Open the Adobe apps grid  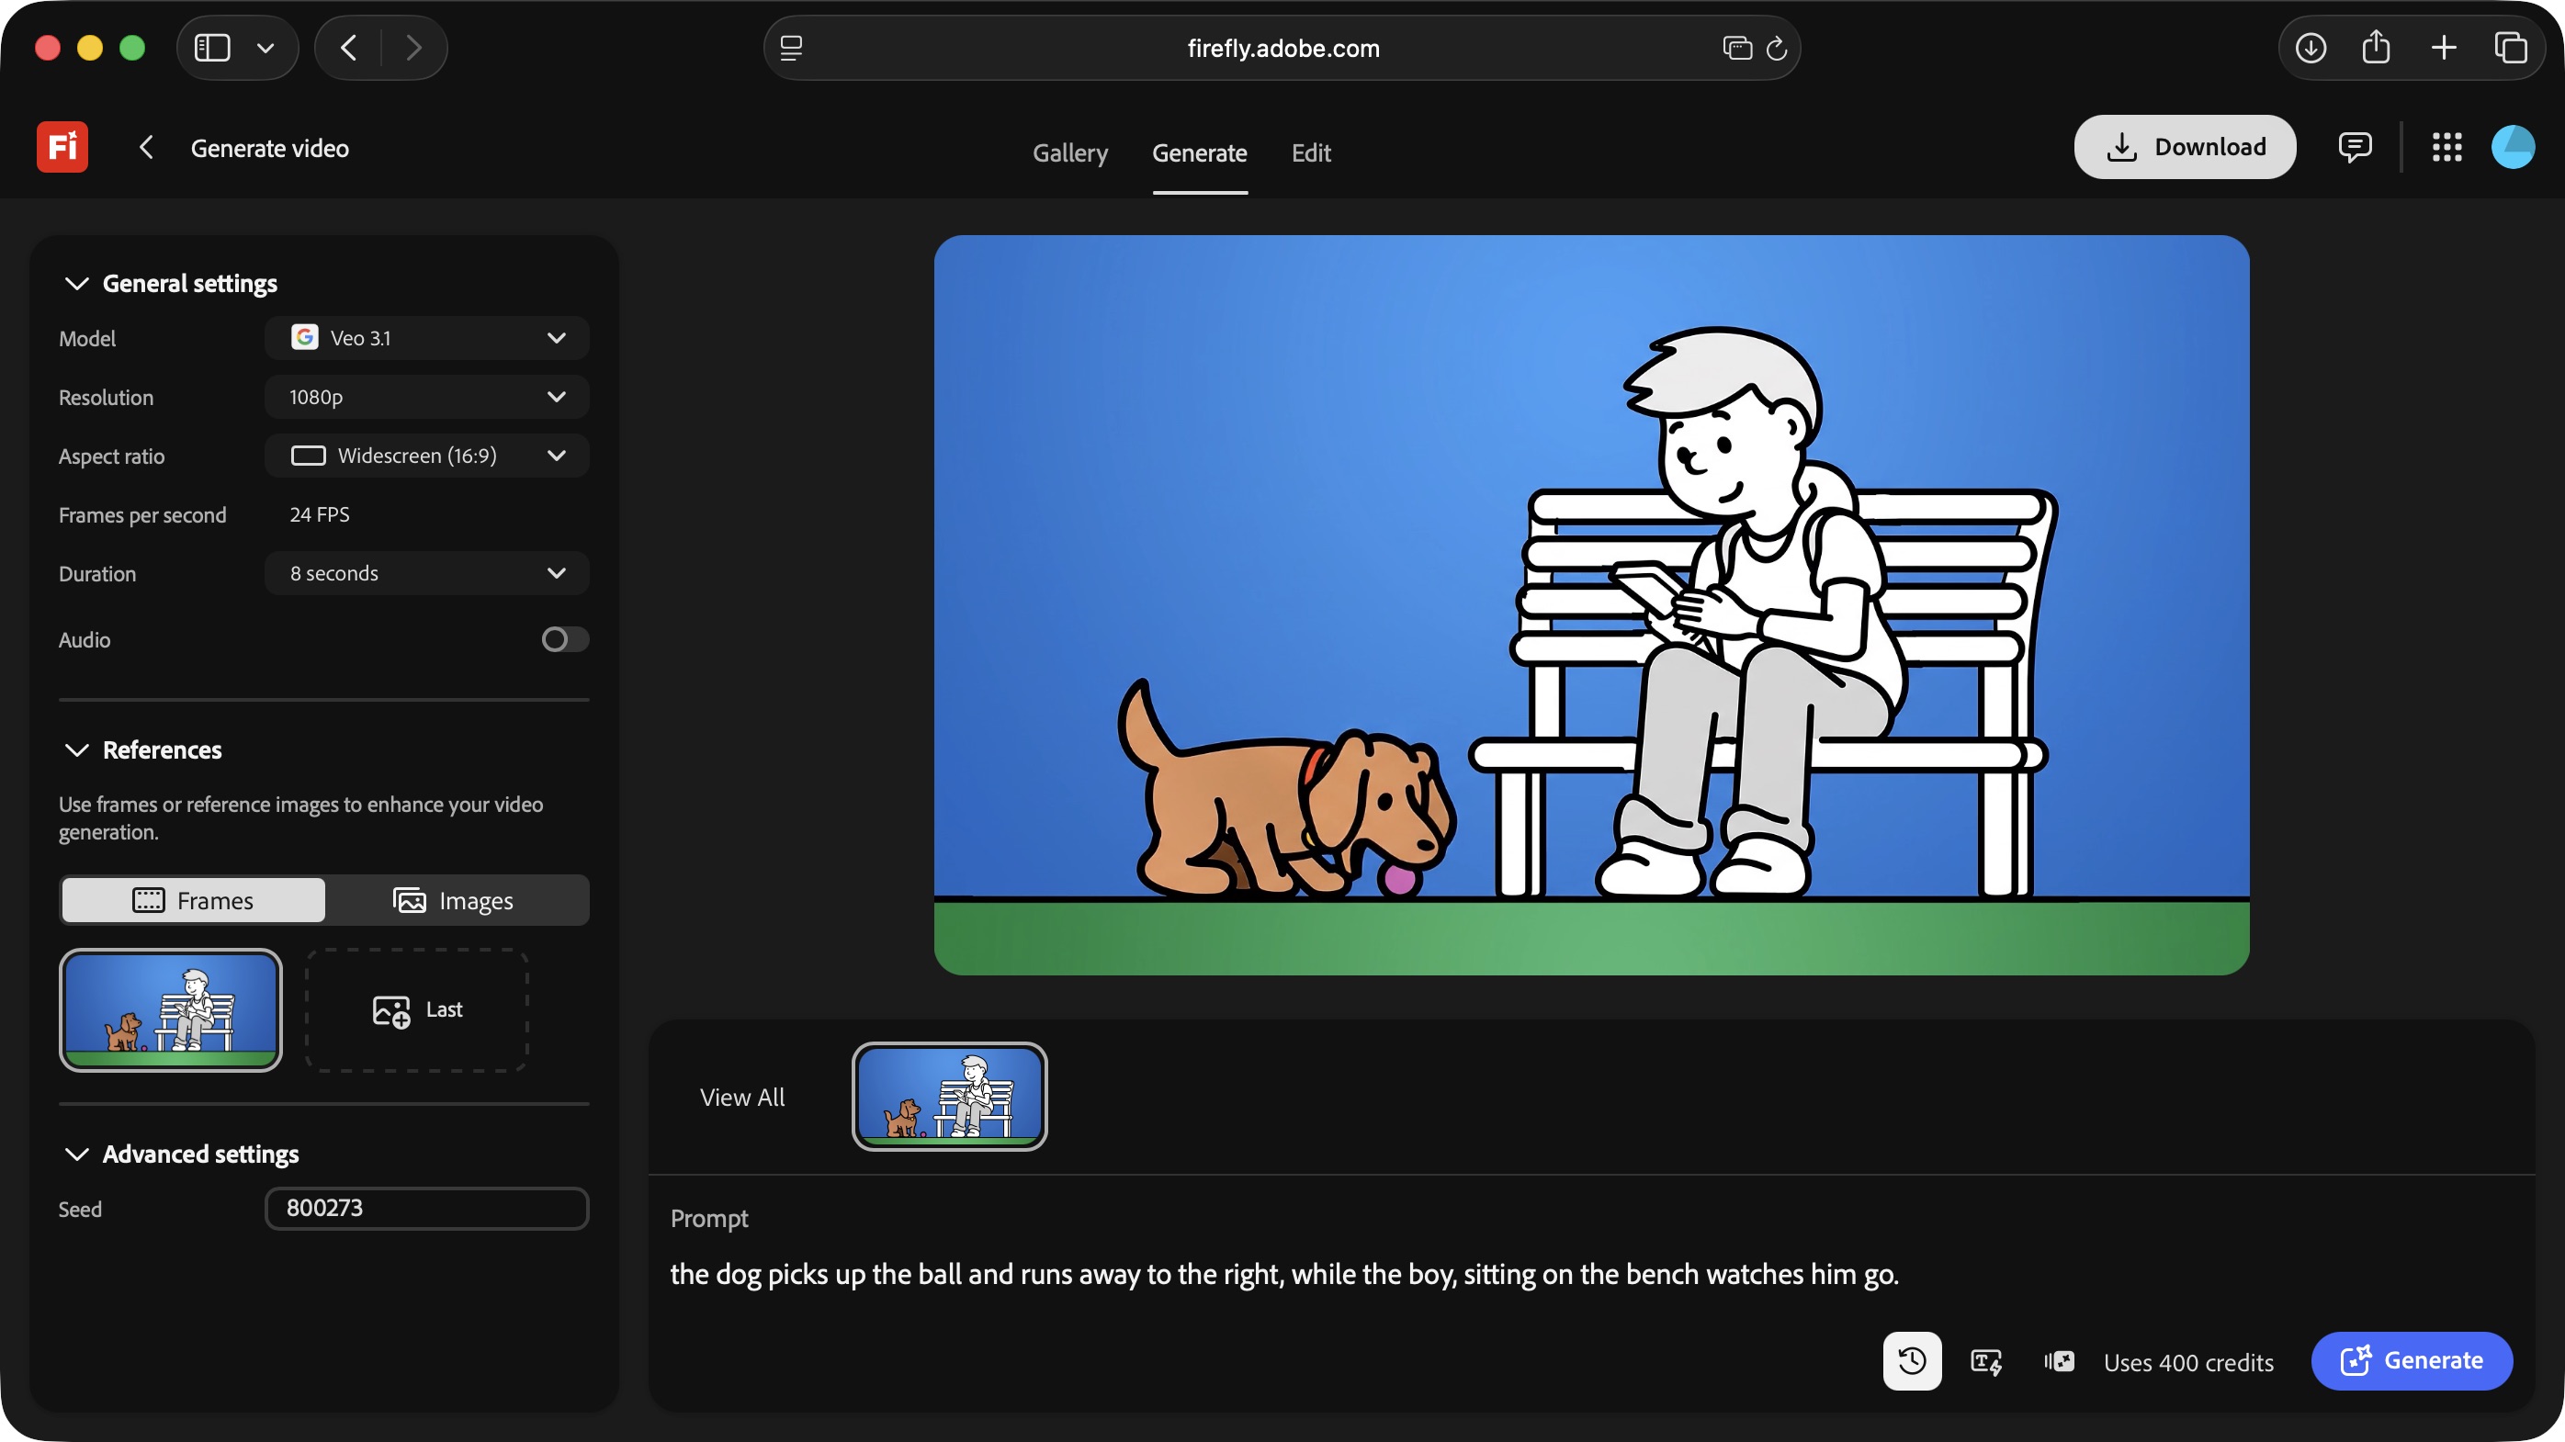click(2446, 147)
